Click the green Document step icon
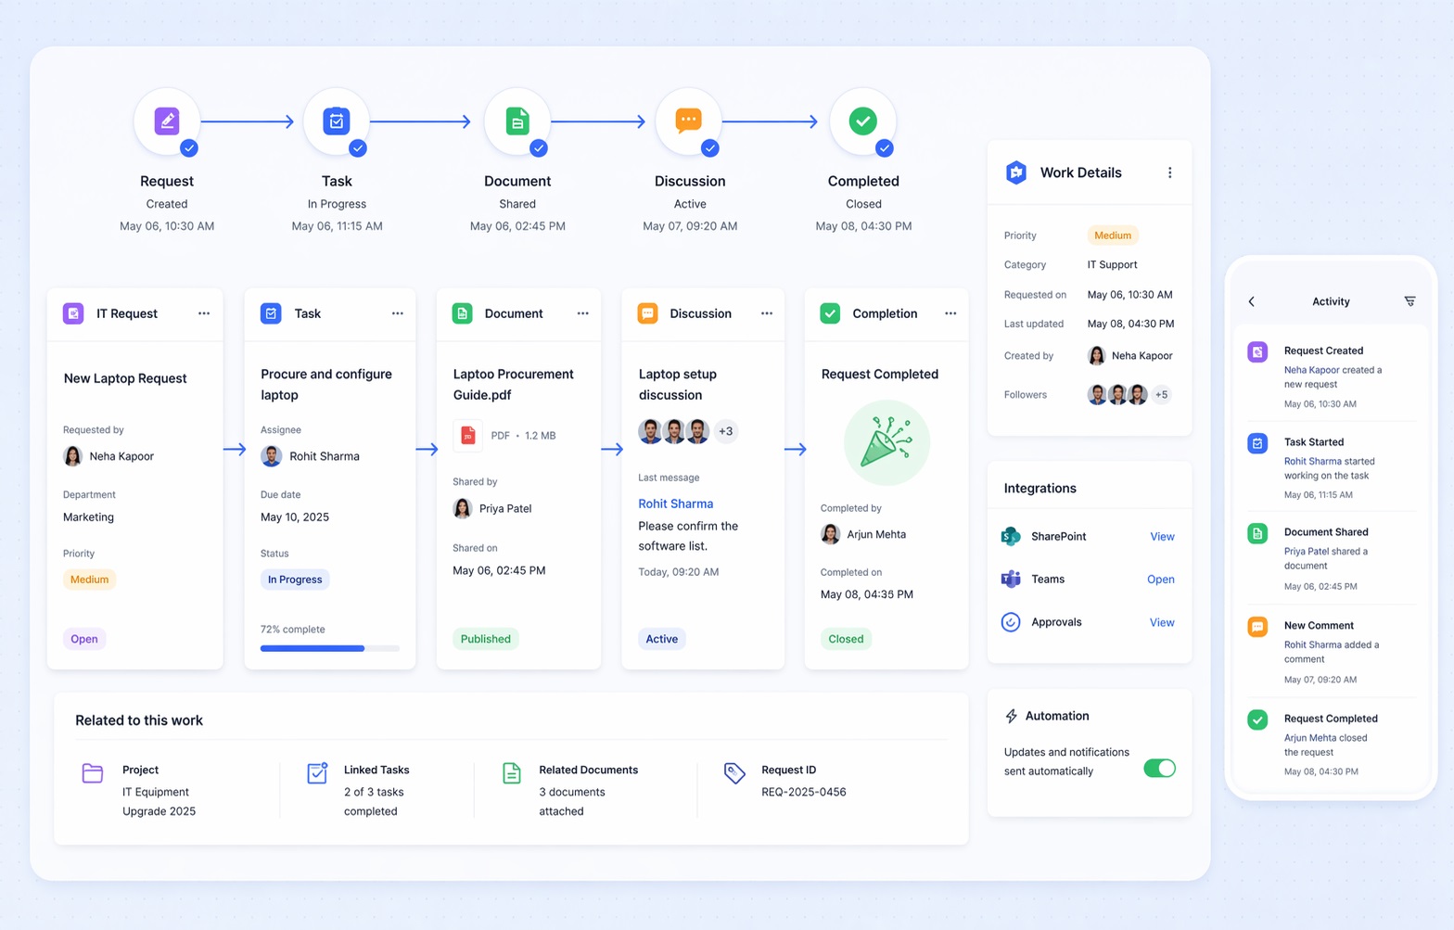This screenshot has height=930, width=1454. click(x=517, y=121)
